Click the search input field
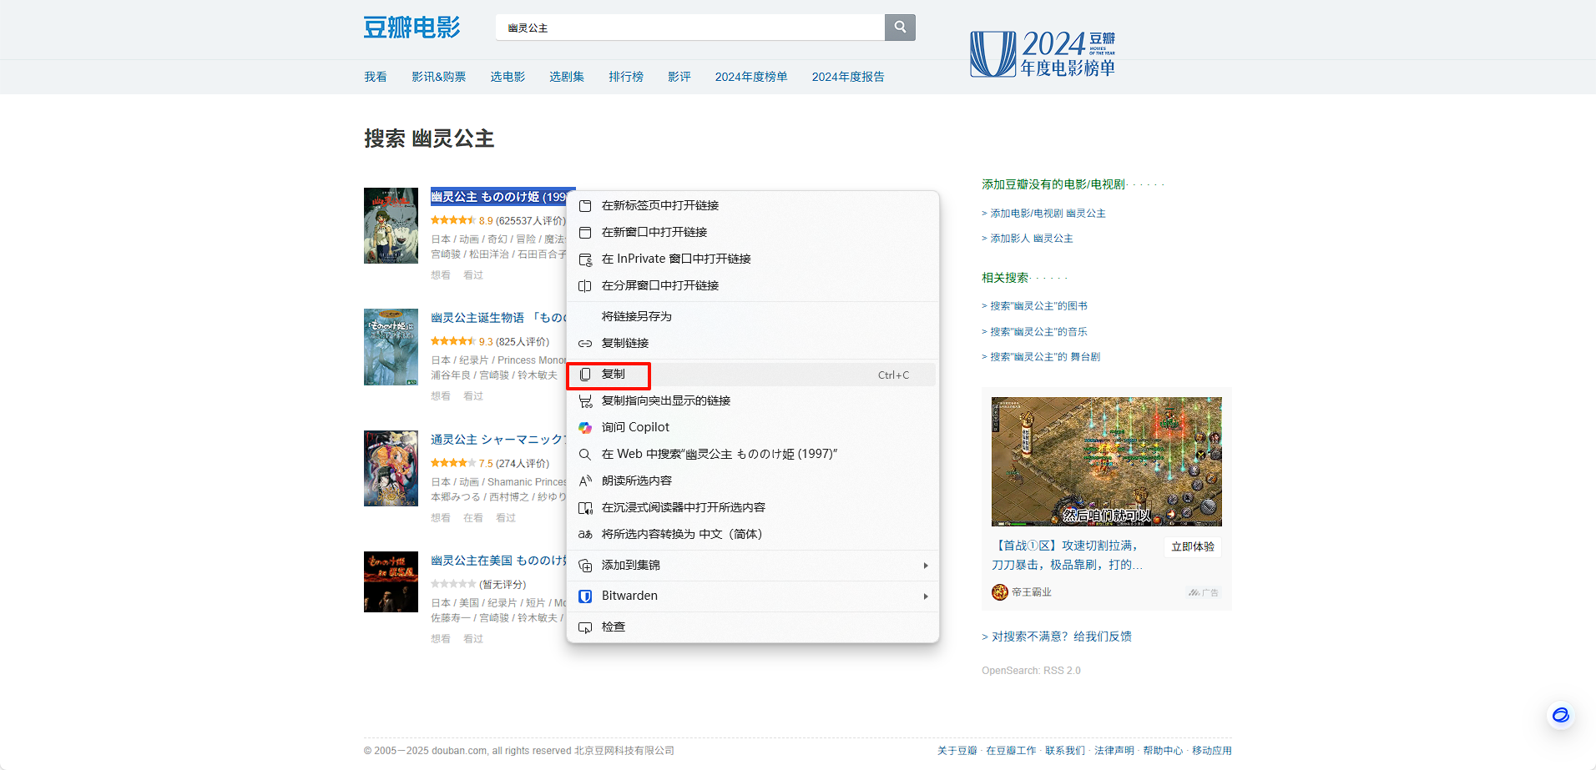Screen dimensions: 1596x770 pyautogui.click(x=690, y=28)
